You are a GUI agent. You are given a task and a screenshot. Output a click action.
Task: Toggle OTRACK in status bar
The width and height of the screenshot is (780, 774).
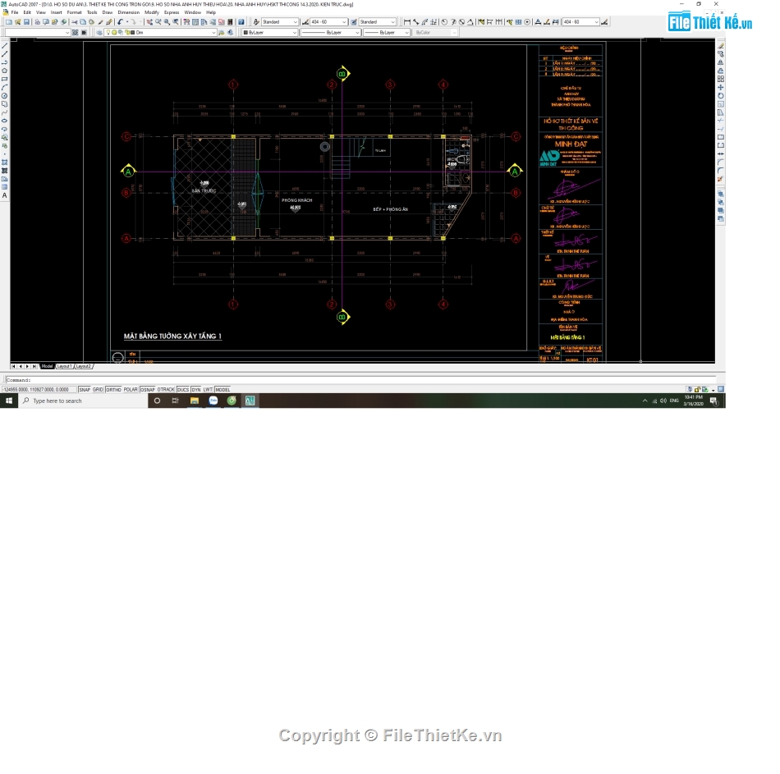(x=166, y=390)
